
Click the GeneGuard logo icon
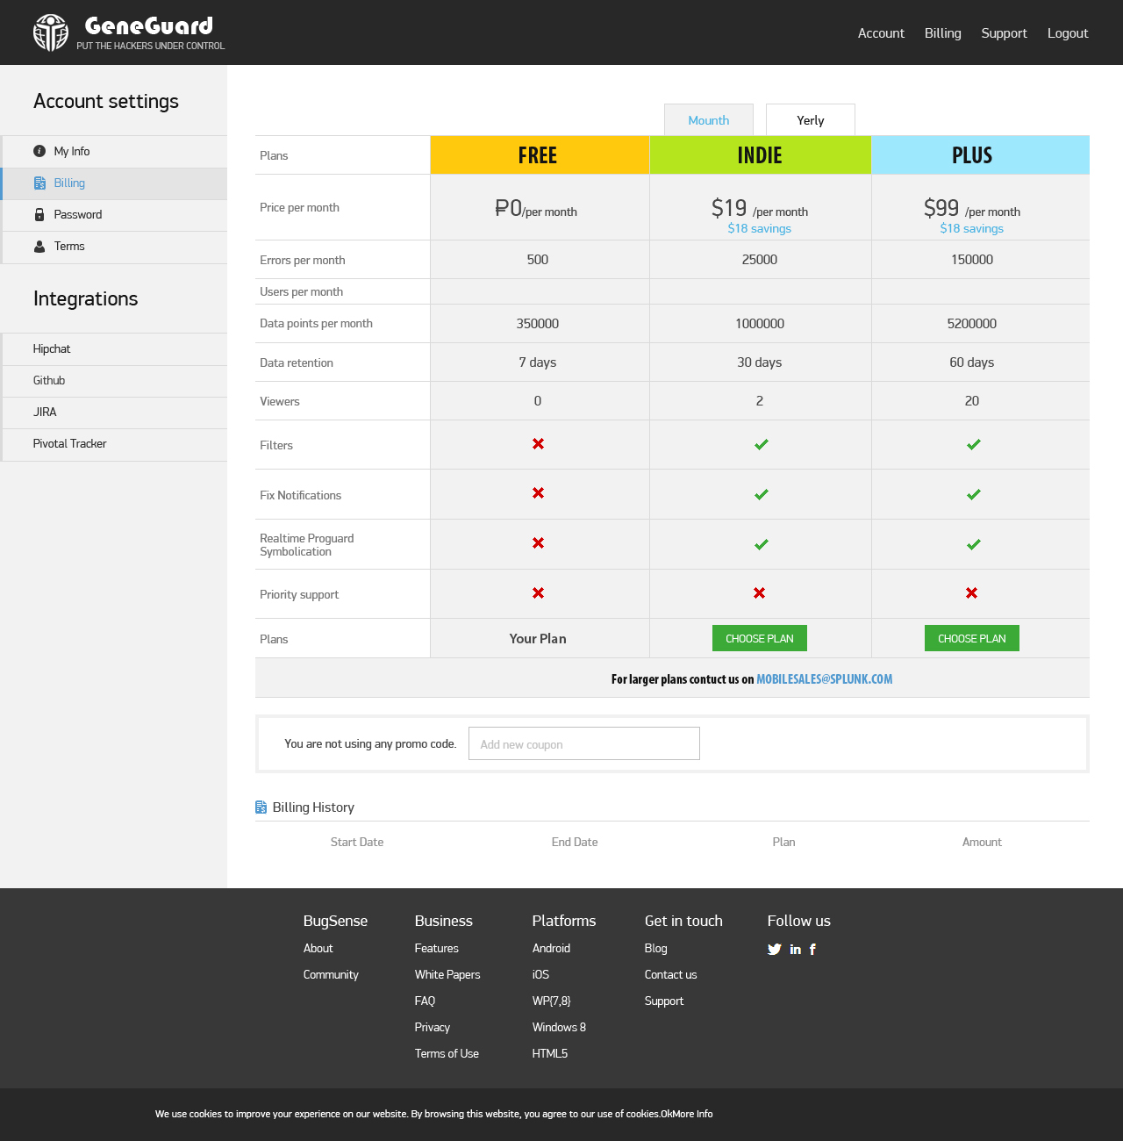click(51, 32)
